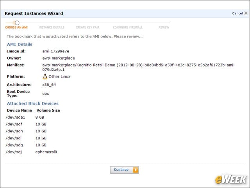Click the orange arrow icon on Continue
The height and width of the screenshot is (188, 250).
click(136, 170)
